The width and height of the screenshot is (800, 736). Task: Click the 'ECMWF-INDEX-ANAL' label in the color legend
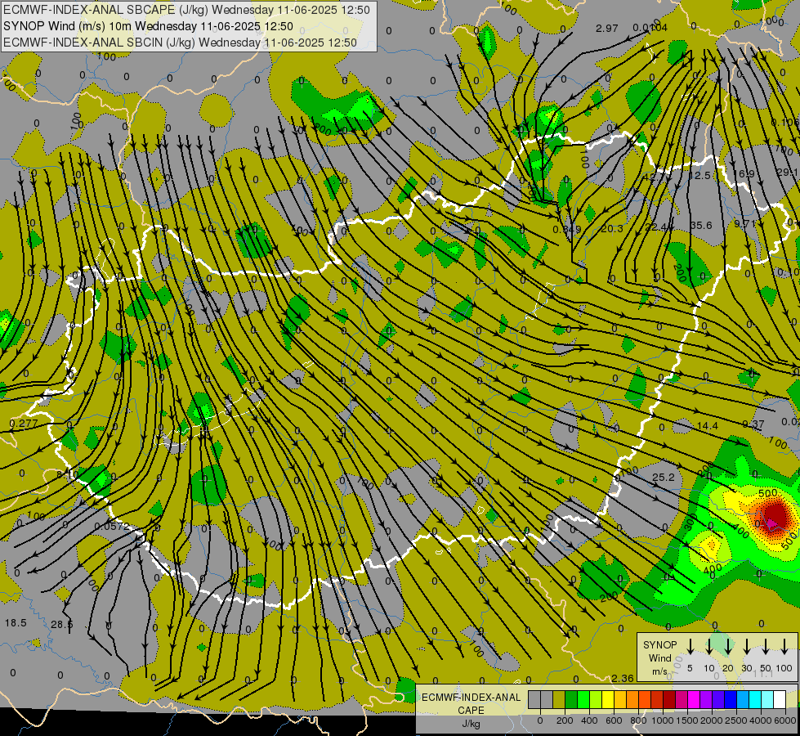coord(471,698)
